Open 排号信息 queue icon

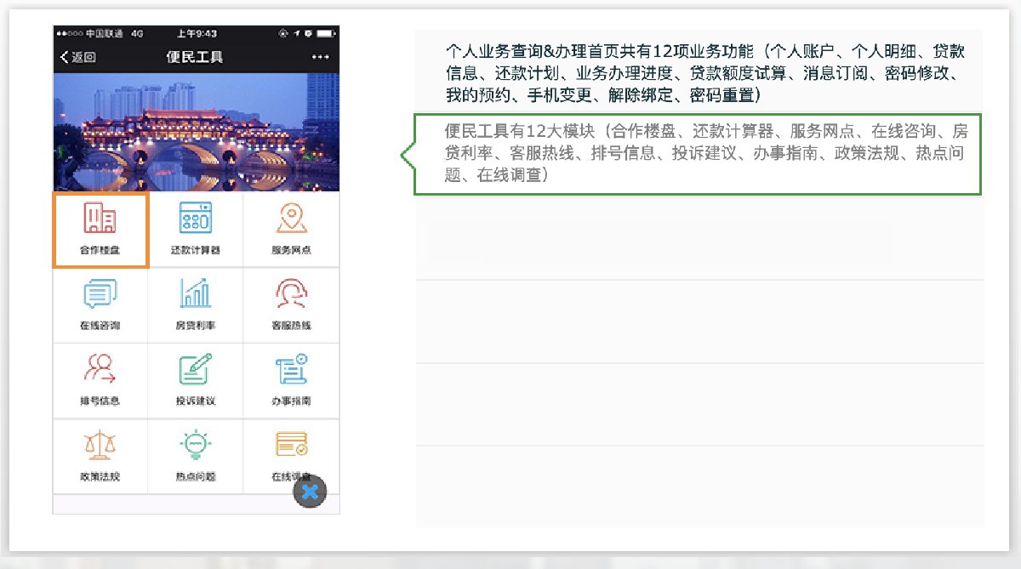100,370
